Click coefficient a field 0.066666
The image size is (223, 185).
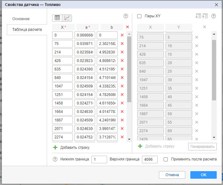pyautogui.click(x=85, y=35)
